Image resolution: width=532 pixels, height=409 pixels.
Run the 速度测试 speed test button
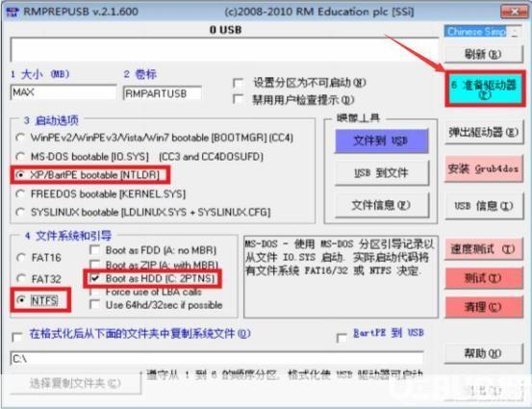pos(484,249)
